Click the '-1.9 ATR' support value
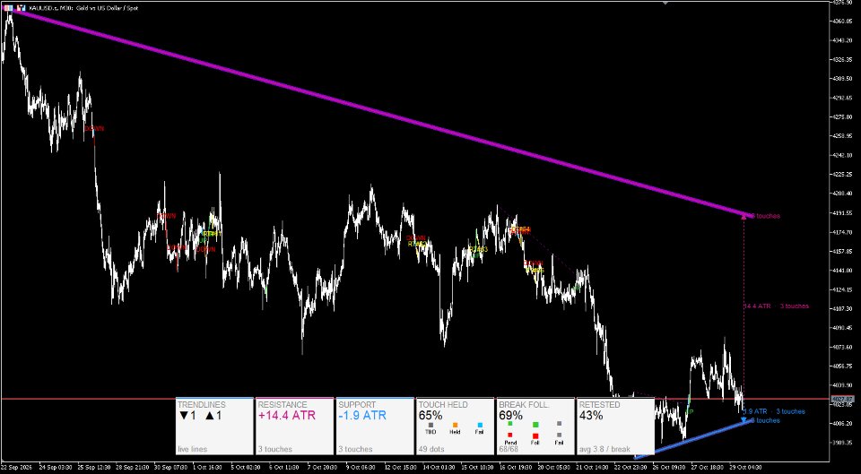Screen dimensions: 861x474 point(362,416)
